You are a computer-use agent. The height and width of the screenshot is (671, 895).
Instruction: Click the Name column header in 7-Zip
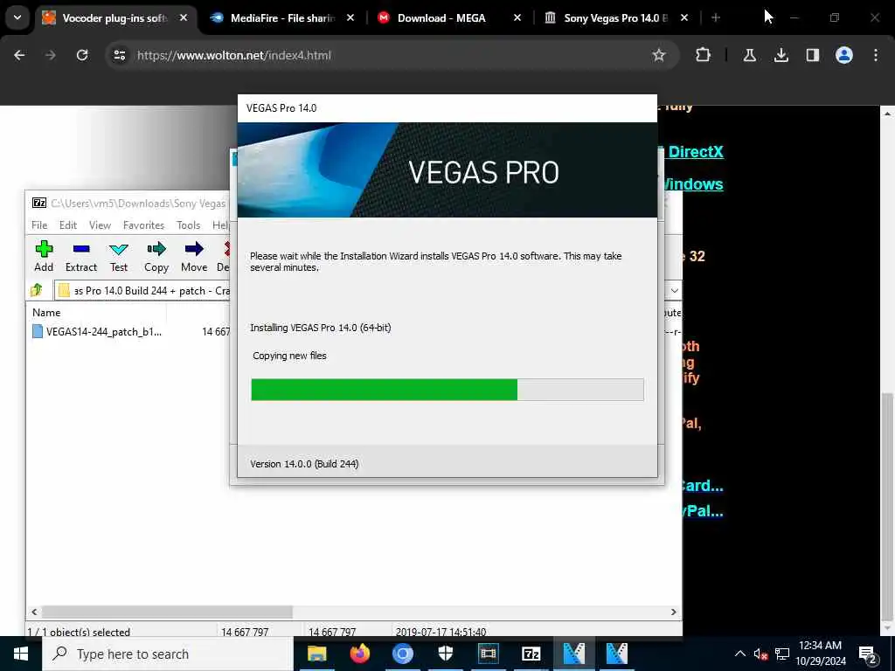click(x=46, y=313)
